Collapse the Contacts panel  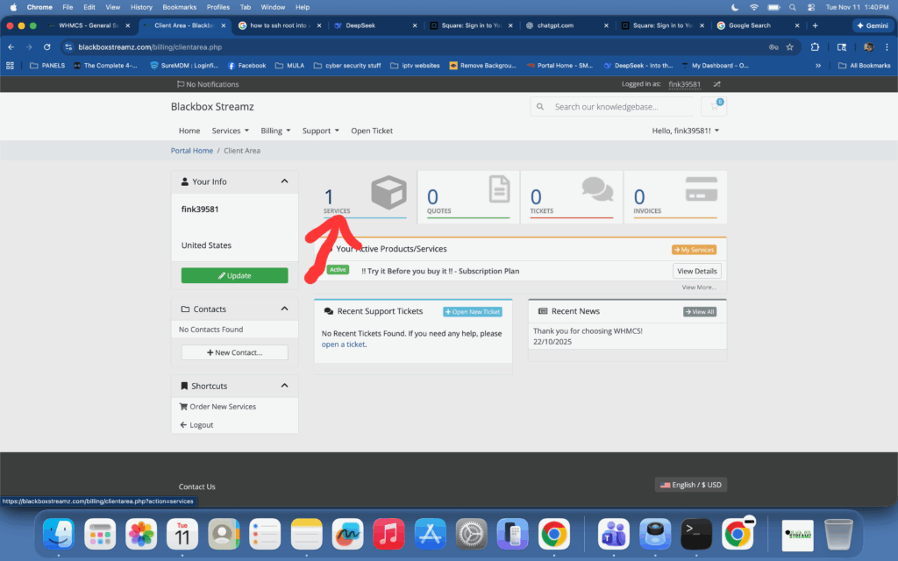284,309
